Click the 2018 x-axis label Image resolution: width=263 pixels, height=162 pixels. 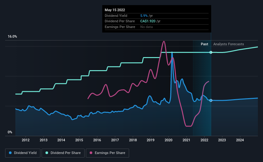point(133,140)
